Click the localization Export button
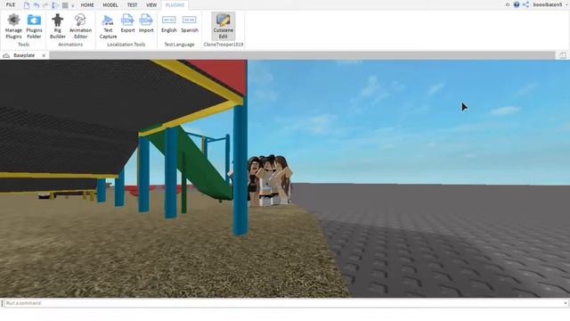 pos(127,23)
